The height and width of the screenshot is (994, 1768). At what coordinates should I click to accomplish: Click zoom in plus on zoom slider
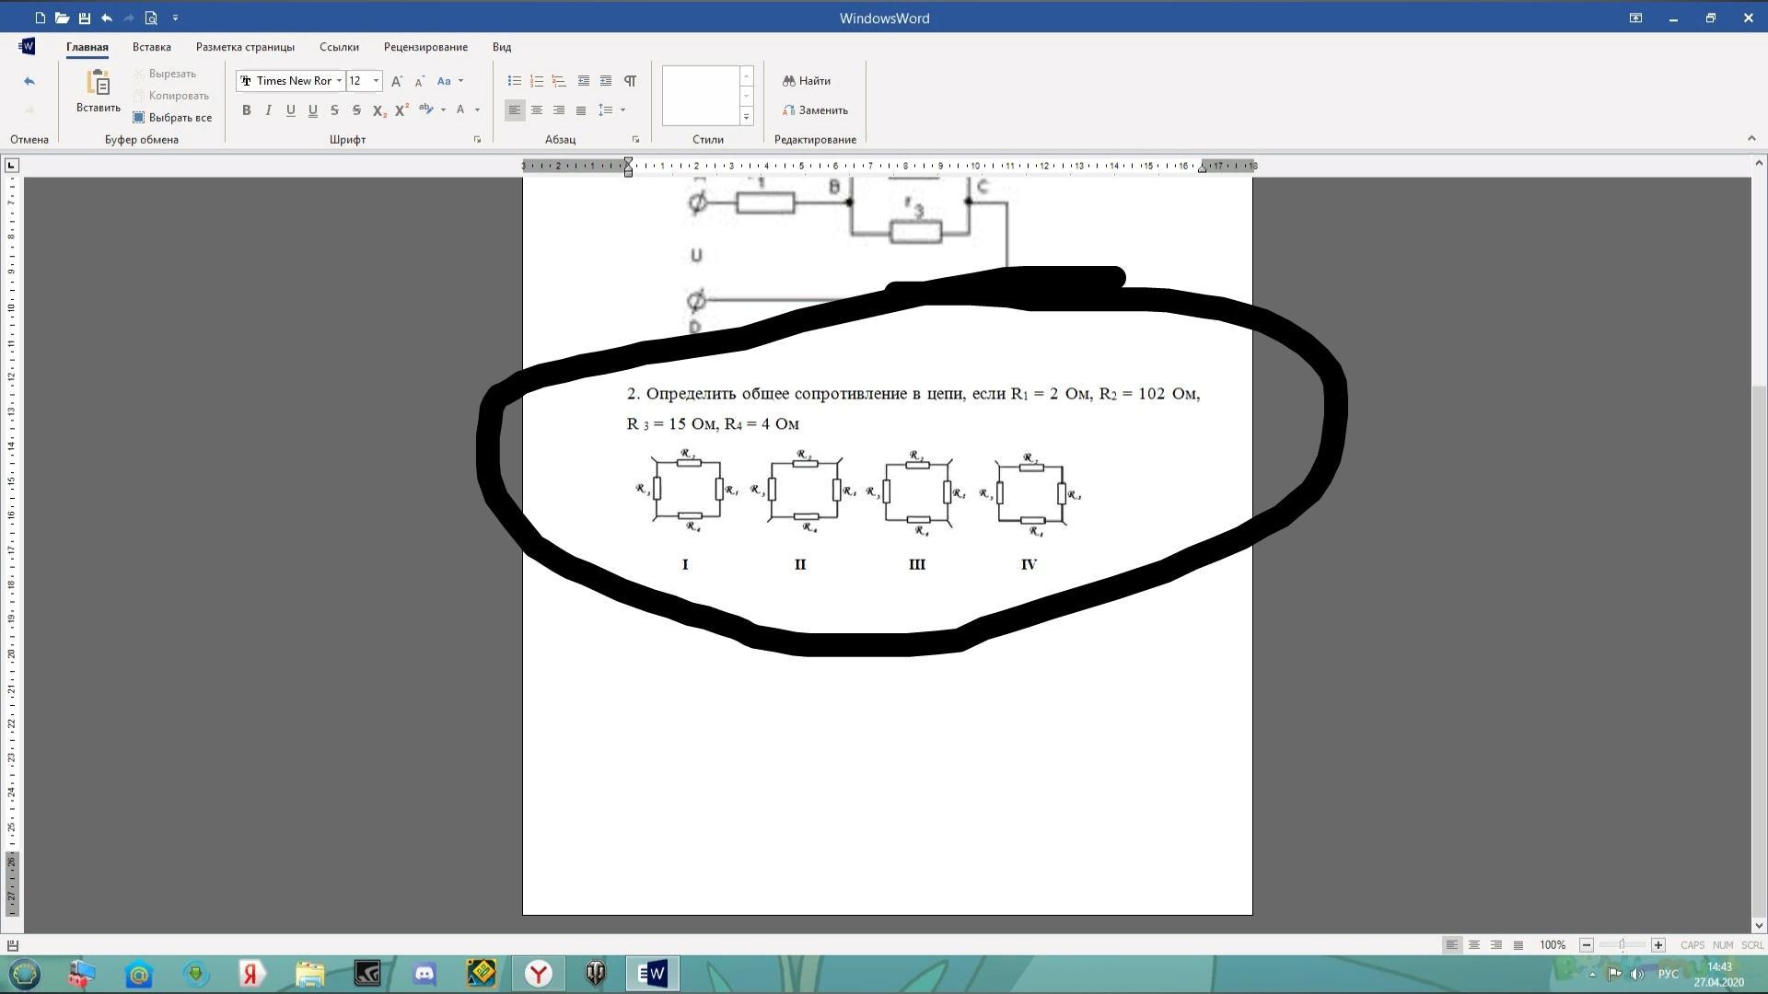(1658, 945)
